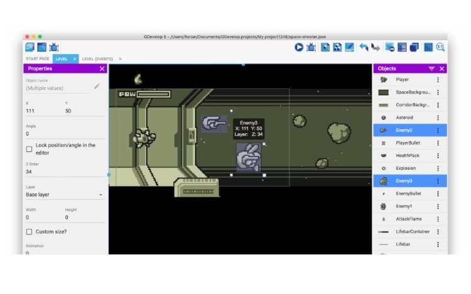Select HealthPack in the Objects list
Image resolution: width=471 pixels, height=294 pixels.
coord(410,156)
